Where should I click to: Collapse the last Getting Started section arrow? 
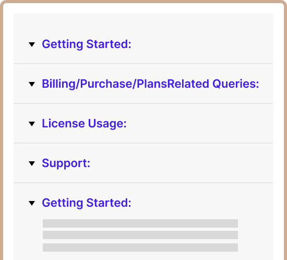32,203
